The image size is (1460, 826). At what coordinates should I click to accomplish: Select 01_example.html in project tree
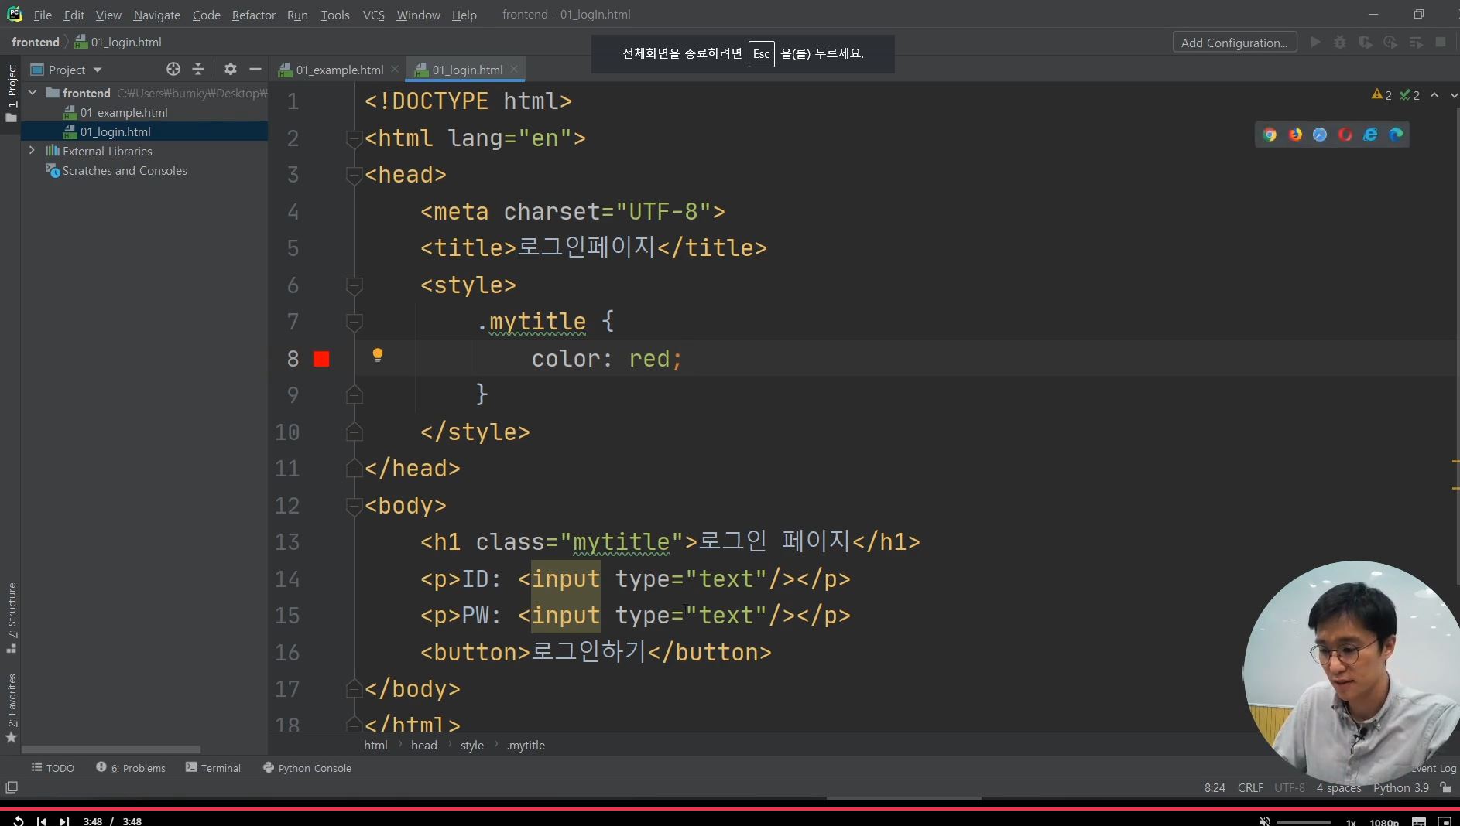click(124, 112)
